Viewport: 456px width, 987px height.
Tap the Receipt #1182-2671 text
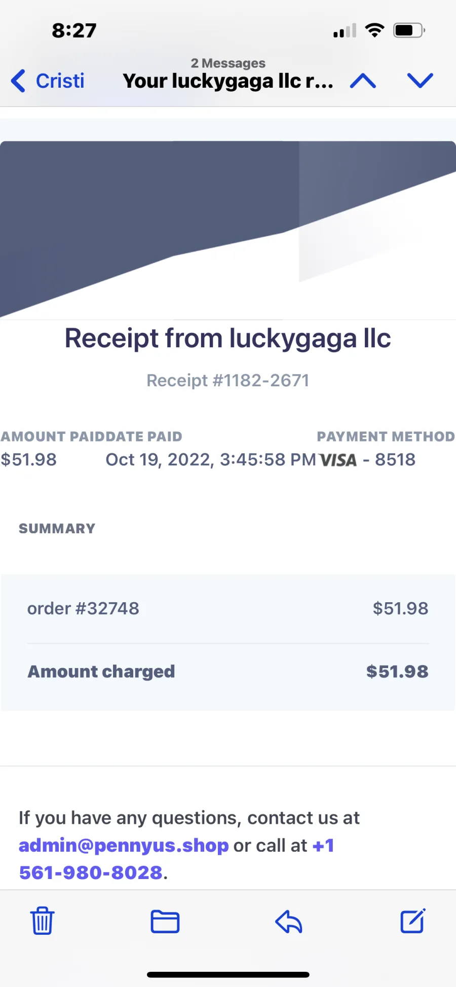tap(228, 380)
